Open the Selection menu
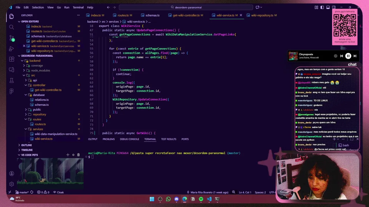Viewport: 369px width, 207px height. coord(38,7)
